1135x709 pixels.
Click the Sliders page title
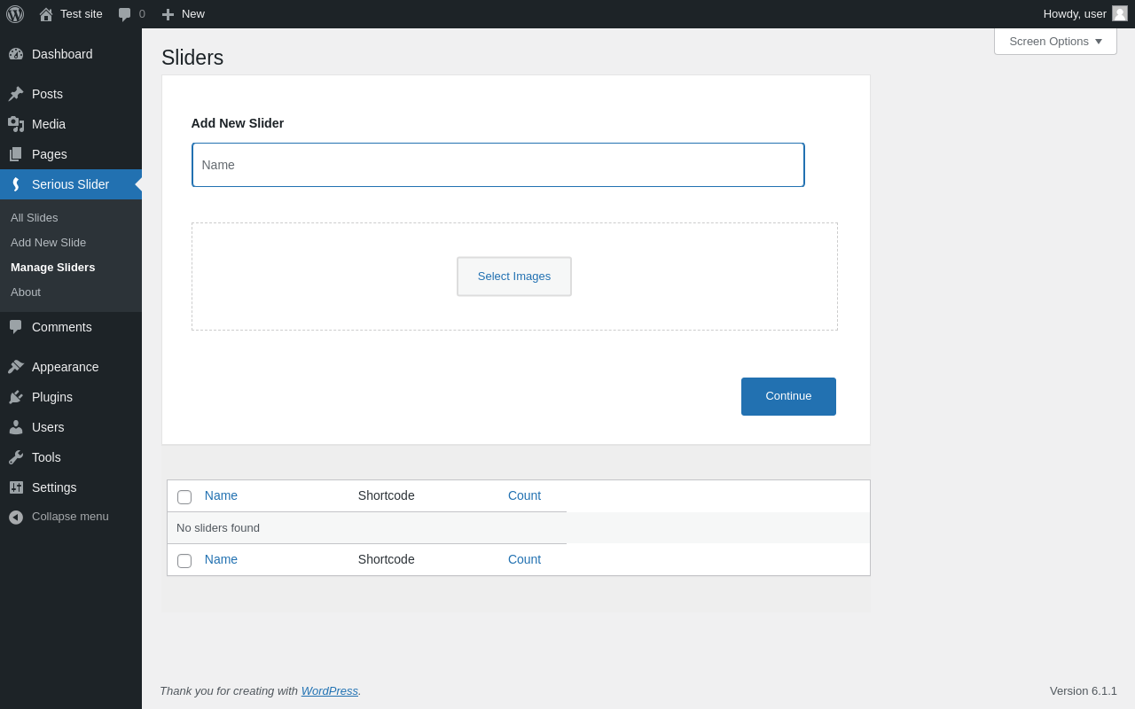click(192, 58)
